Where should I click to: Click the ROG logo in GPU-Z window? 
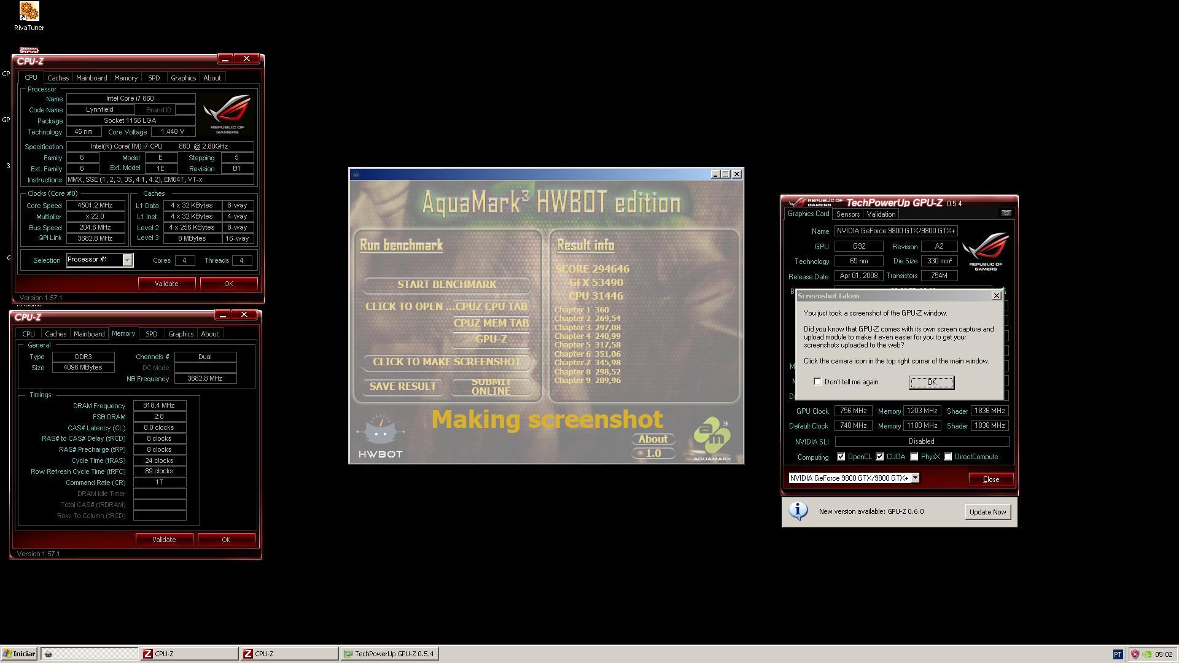pyautogui.click(x=985, y=252)
